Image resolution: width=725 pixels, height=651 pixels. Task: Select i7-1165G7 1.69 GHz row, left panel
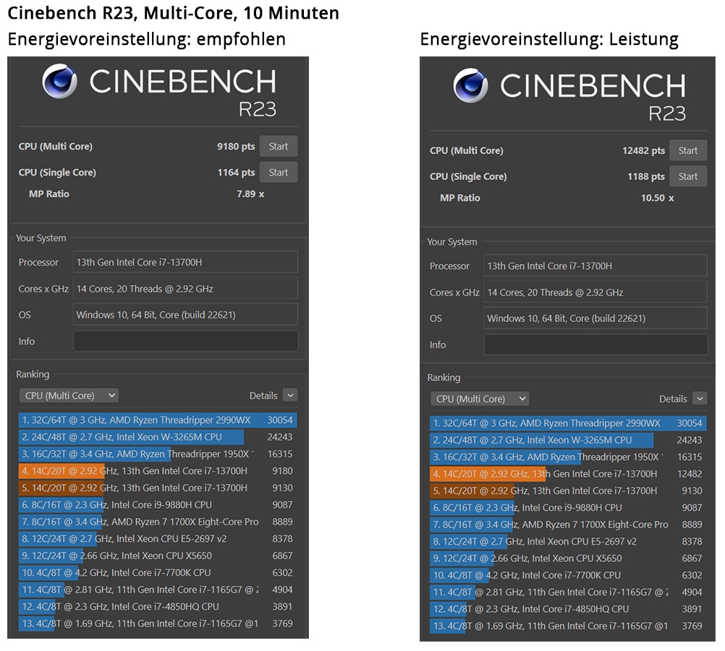158,624
